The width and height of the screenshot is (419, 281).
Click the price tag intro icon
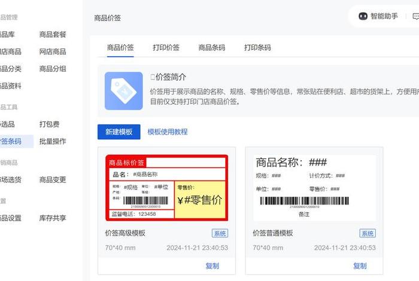(x=124, y=91)
